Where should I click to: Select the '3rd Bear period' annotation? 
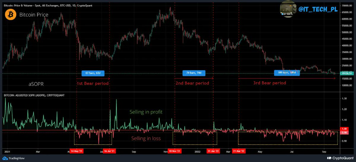pyautogui.click(x=270, y=83)
